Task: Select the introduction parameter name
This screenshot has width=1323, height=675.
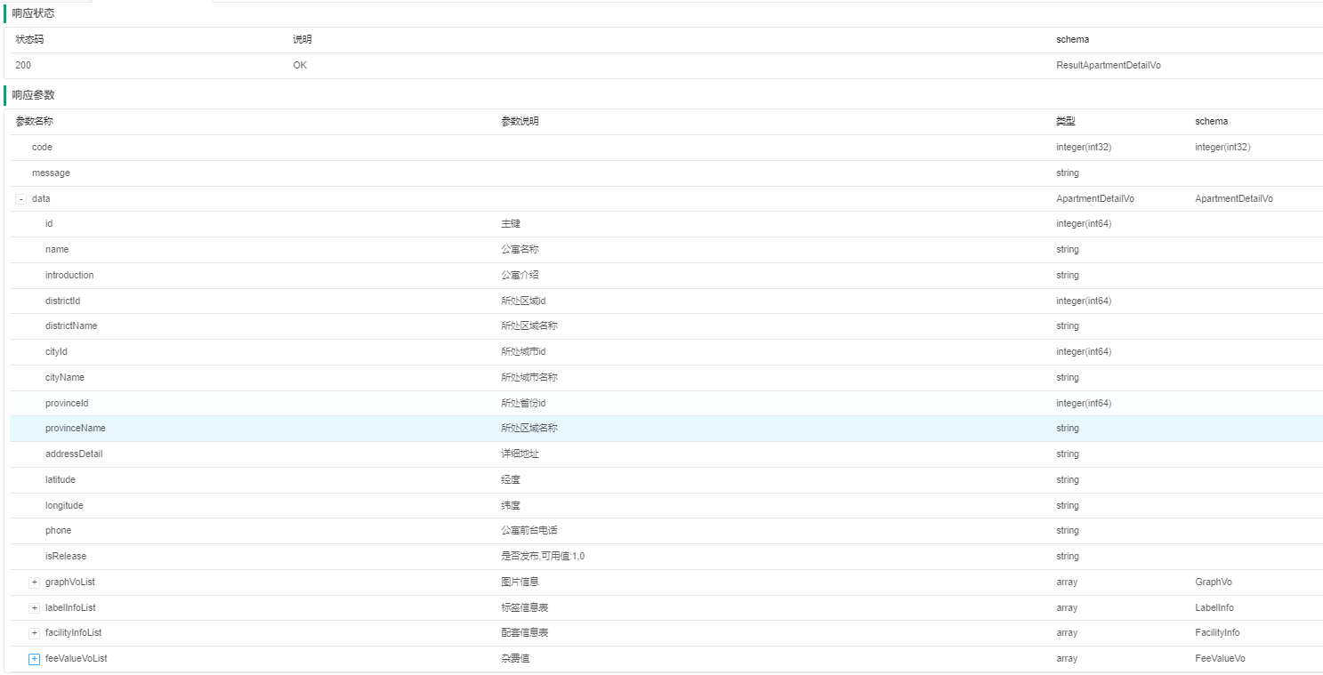Action: tap(69, 276)
